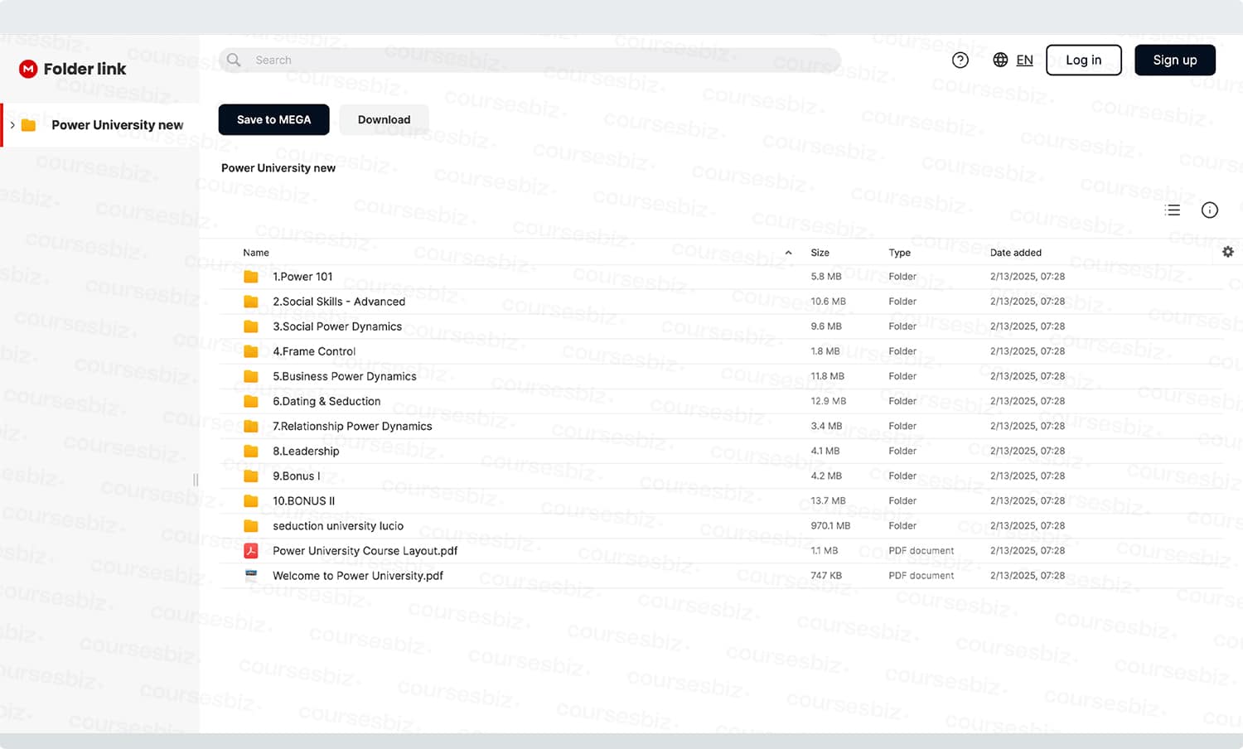Click the sidebar resize handle
Image resolution: width=1243 pixels, height=749 pixels.
[x=196, y=480]
